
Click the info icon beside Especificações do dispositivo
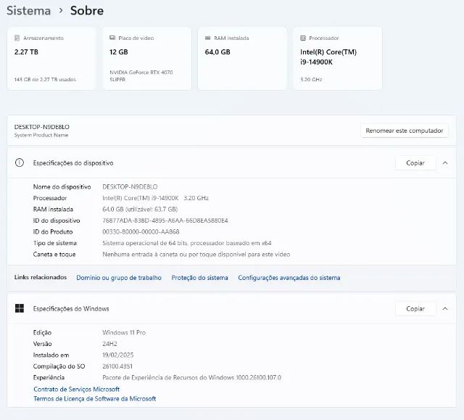(x=20, y=162)
